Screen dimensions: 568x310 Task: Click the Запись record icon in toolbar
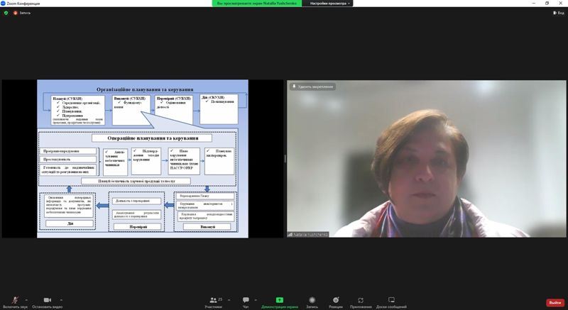[x=312, y=301]
